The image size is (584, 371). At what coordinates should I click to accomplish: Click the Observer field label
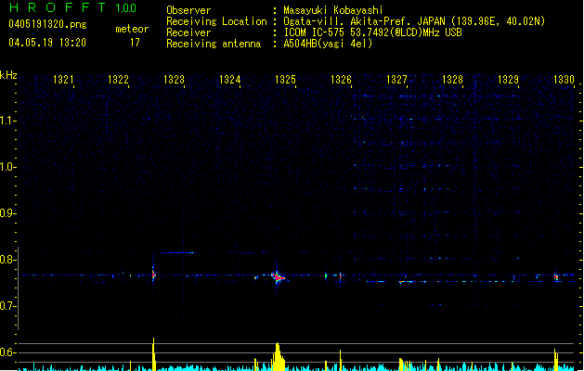point(188,10)
